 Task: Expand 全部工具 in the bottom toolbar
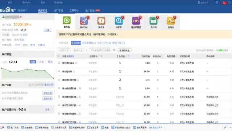click(x=156, y=127)
